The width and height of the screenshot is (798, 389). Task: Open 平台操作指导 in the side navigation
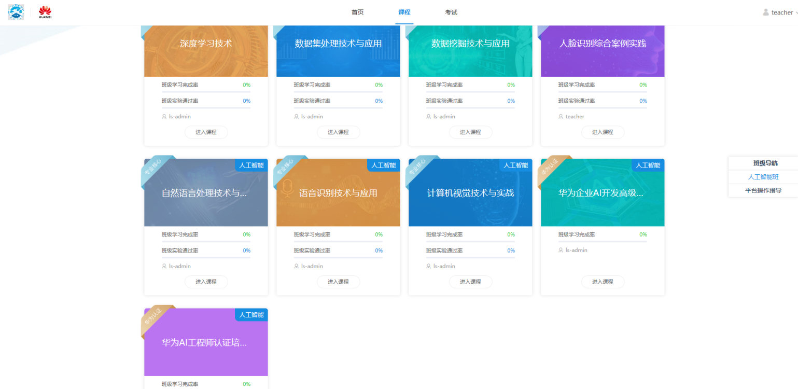[x=763, y=190]
